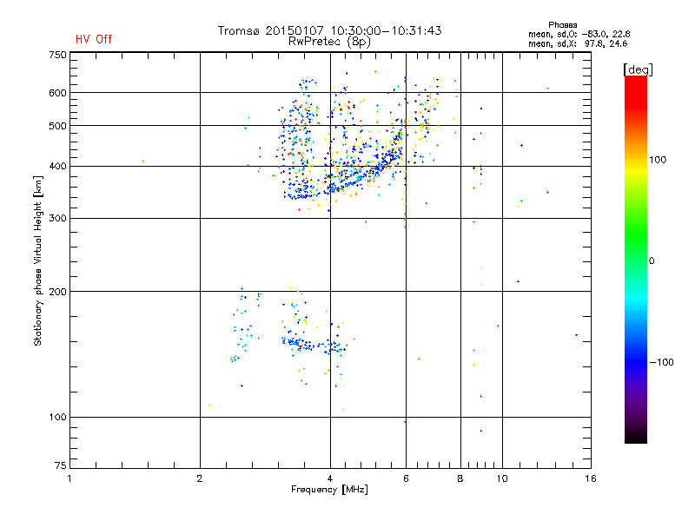This screenshot has width=695, height=521.
Task: Click the phase color scale bar
Action: tap(636, 259)
